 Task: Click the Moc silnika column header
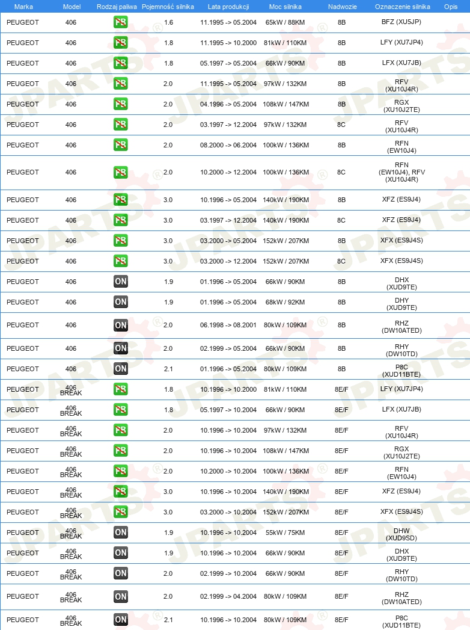285,7
